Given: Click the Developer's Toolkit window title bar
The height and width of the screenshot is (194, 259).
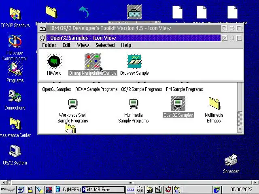Looking at the screenshot, I should (x=133, y=28).
